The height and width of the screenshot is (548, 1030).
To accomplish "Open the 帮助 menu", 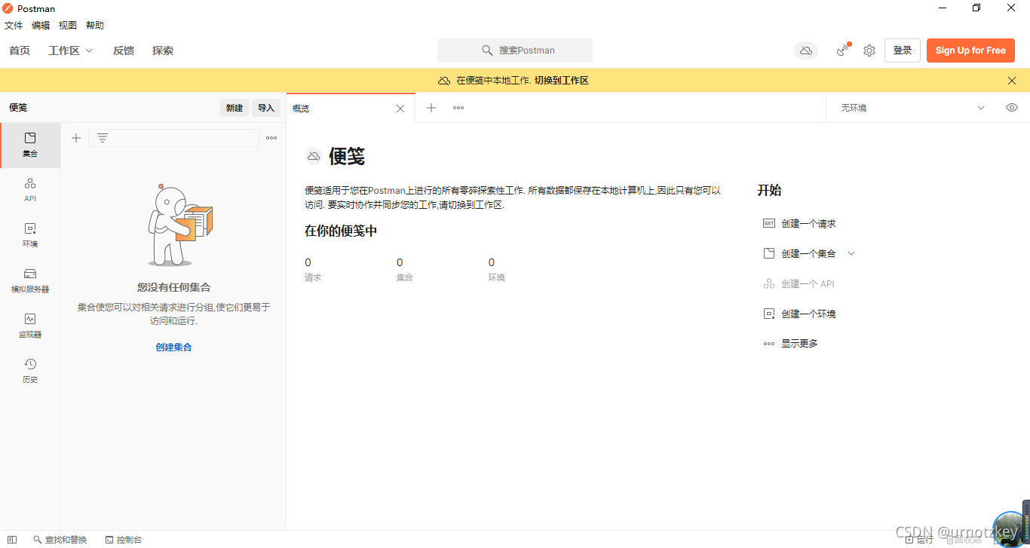I will coord(95,25).
